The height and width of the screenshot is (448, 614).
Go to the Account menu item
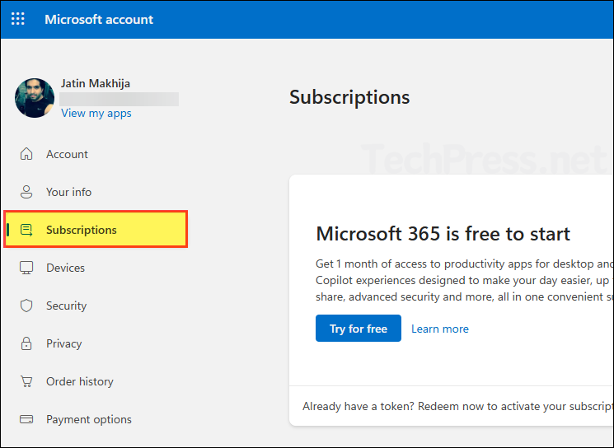pyautogui.click(x=67, y=154)
